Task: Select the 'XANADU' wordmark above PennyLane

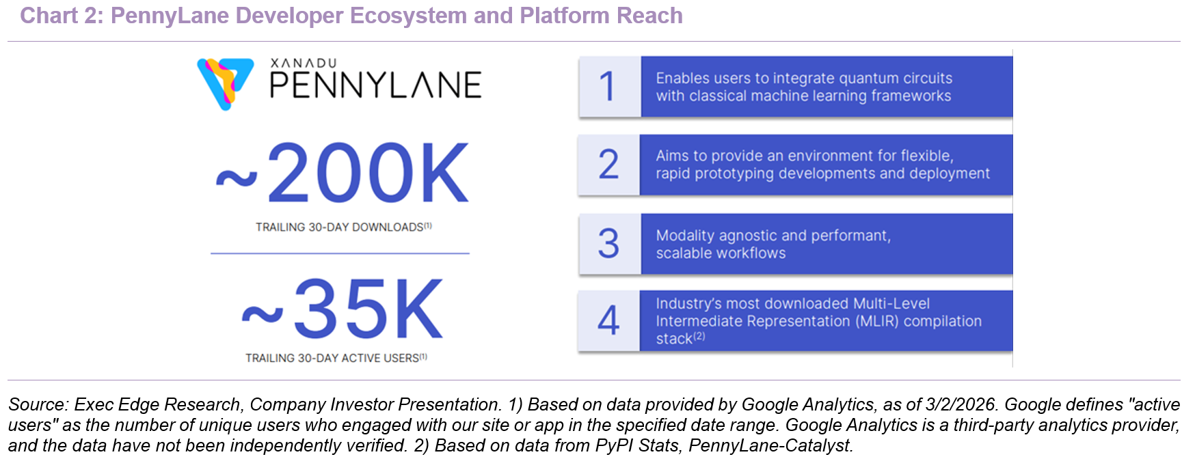Action: point(304,63)
